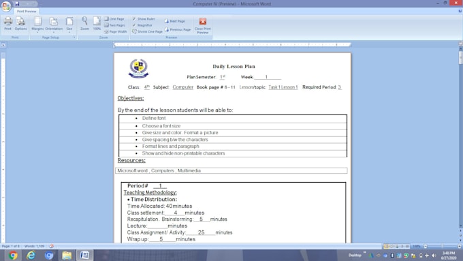Click scrollbar down arrow
This screenshot has width=463, height=261.
pyautogui.click(x=460, y=226)
